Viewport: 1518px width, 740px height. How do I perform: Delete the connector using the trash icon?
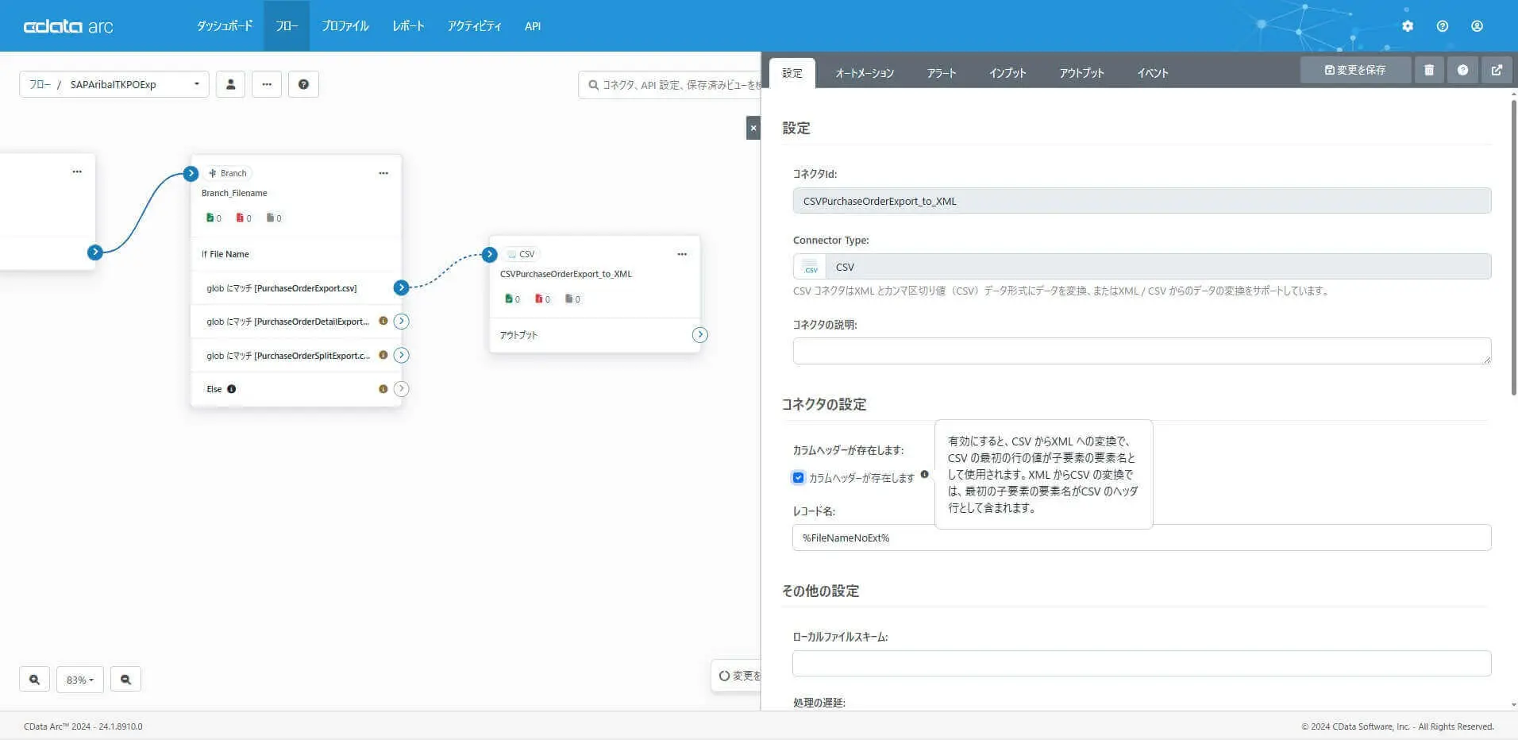pos(1429,70)
